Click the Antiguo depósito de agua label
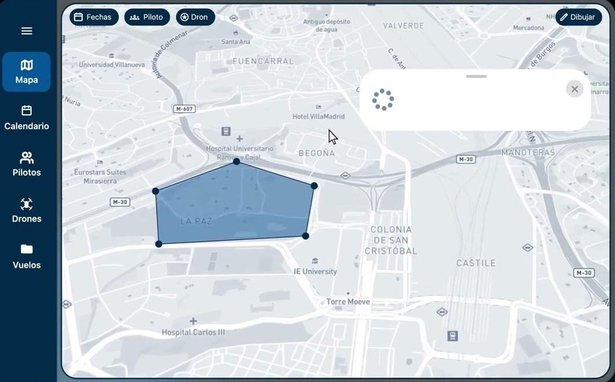615x382 pixels. point(327,25)
